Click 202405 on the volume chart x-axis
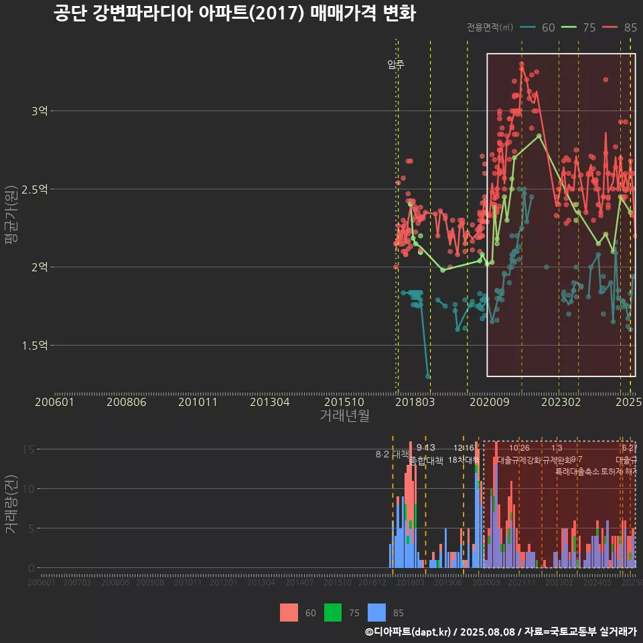The width and height of the screenshot is (643, 643). click(597, 583)
